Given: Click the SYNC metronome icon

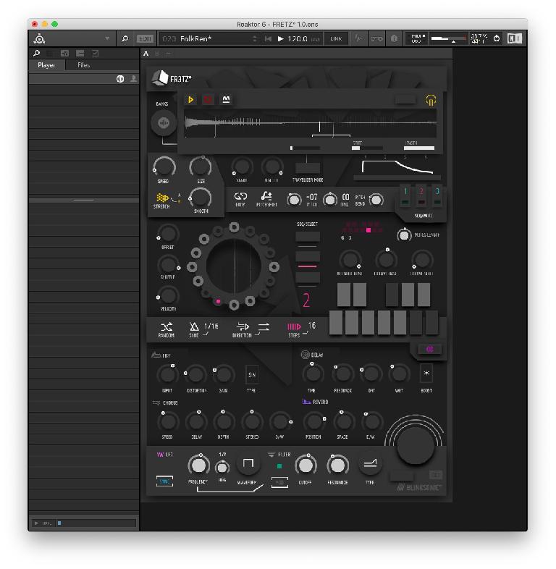Looking at the screenshot, I should (194, 326).
